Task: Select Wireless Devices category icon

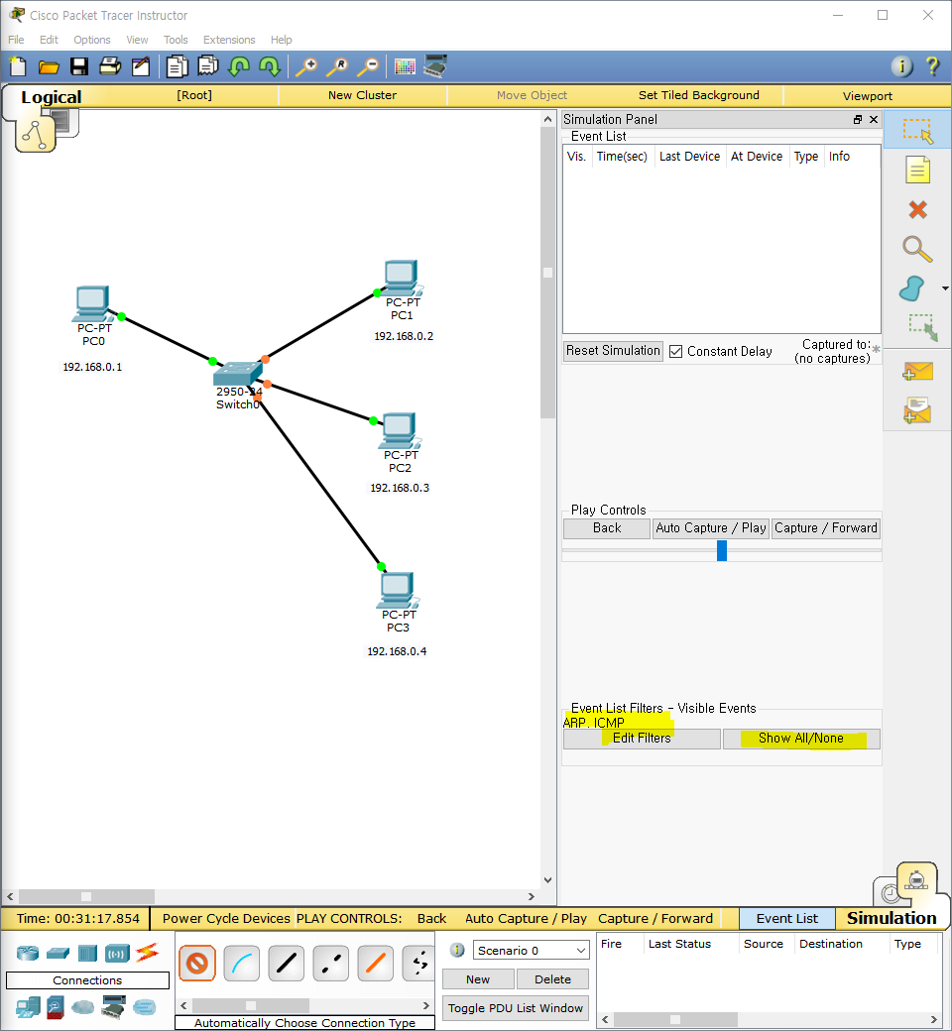Action: 117,953
